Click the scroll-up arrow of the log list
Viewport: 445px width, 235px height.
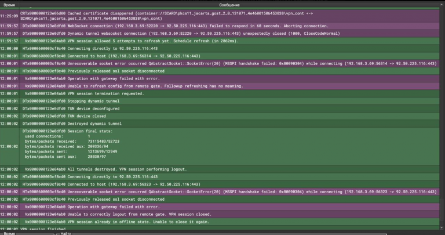click(x=442, y=5)
